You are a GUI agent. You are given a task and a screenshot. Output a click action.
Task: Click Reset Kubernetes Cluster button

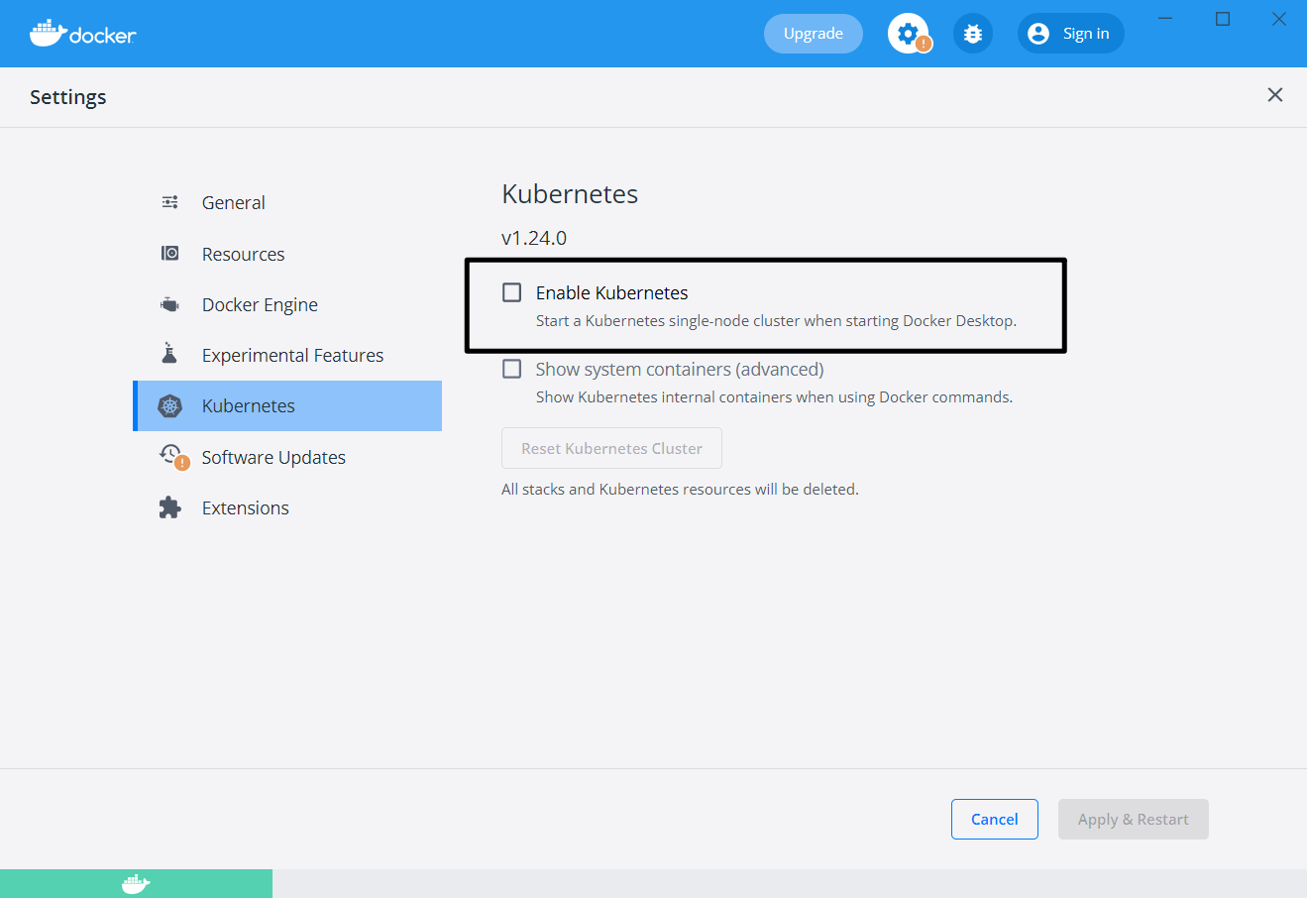(x=611, y=448)
